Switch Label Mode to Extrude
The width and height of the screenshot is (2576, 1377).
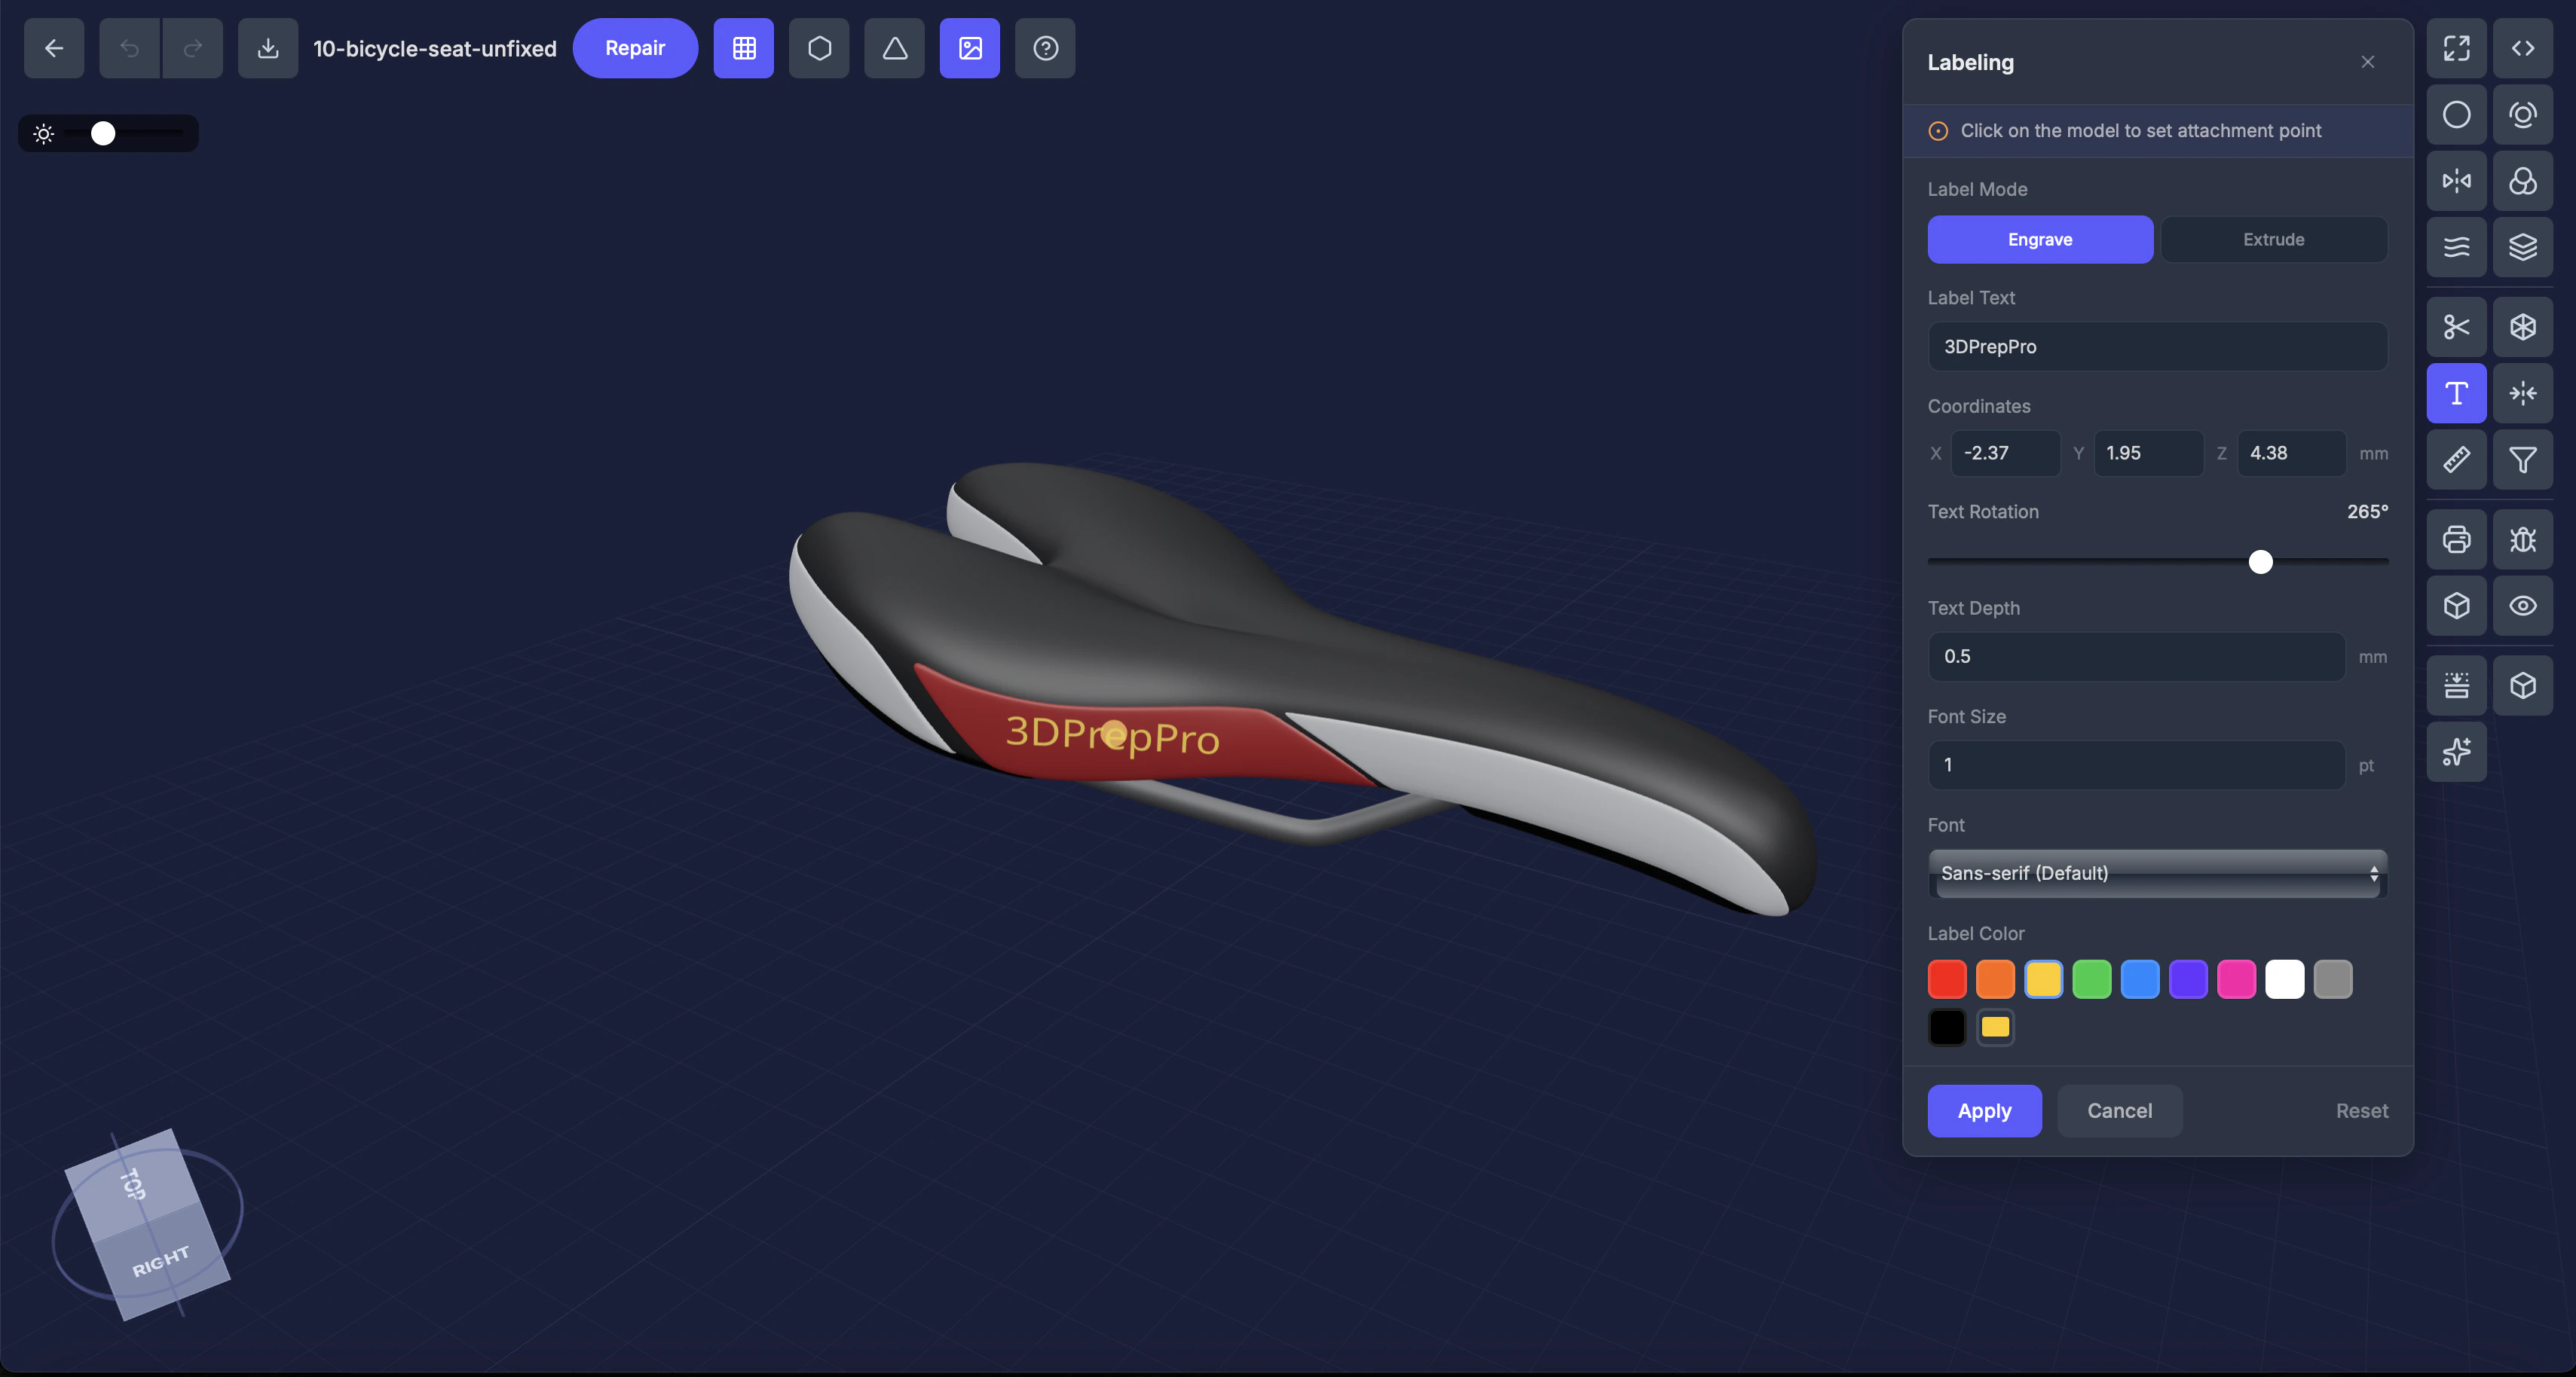click(2273, 239)
